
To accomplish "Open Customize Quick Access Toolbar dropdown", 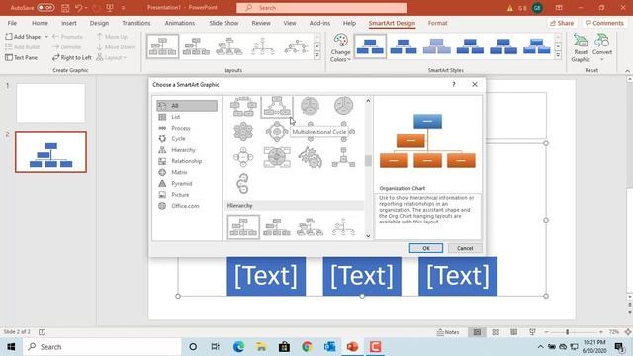I will [x=123, y=8].
